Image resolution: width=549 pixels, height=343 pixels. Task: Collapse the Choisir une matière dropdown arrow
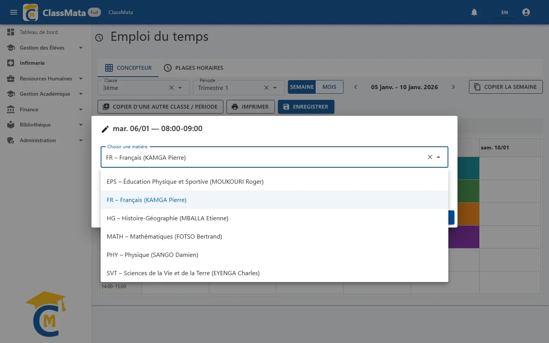click(x=438, y=157)
